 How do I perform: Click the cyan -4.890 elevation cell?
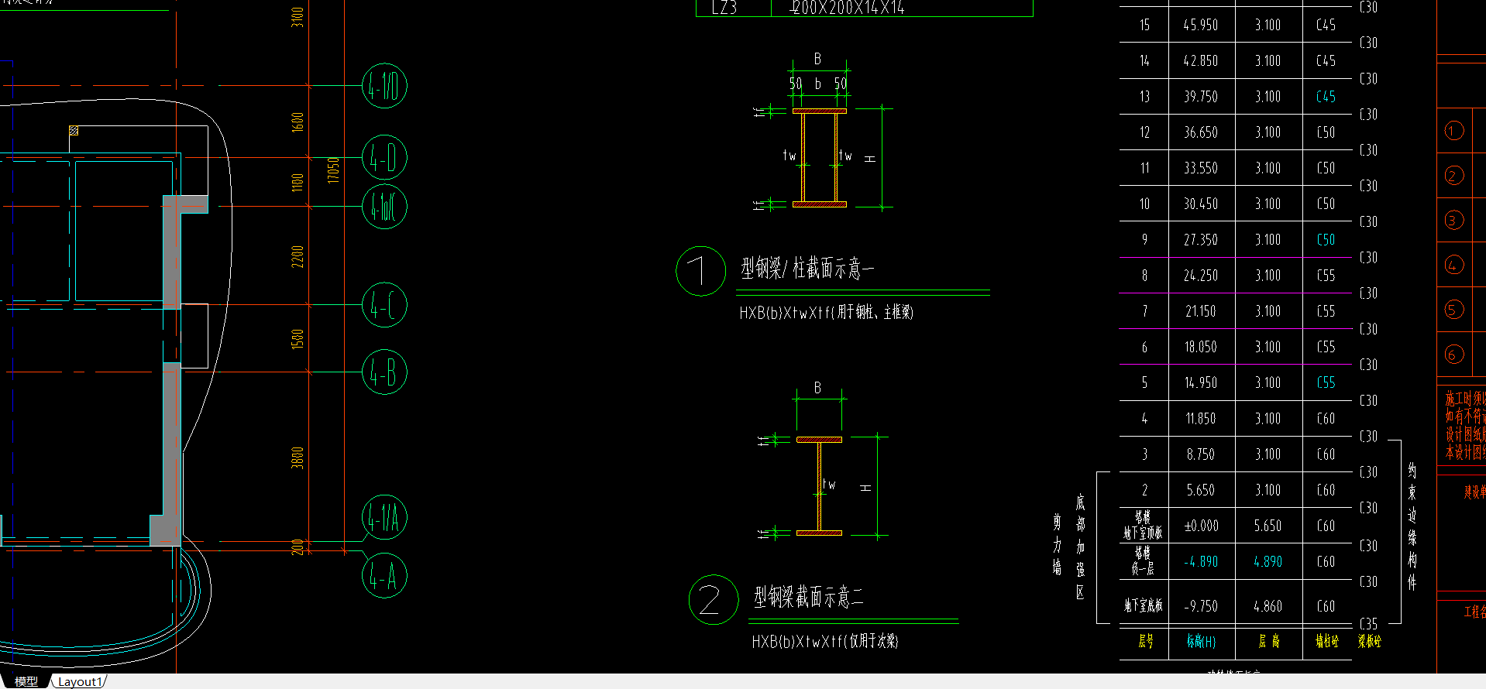coord(1200,561)
